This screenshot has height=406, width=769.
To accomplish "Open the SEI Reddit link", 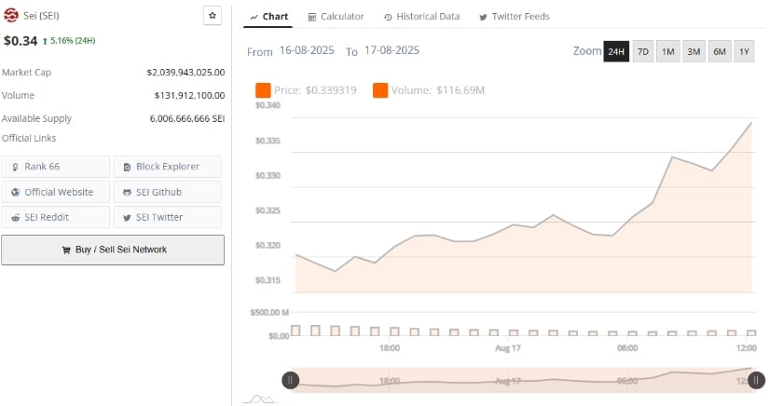I will tap(55, 217).
